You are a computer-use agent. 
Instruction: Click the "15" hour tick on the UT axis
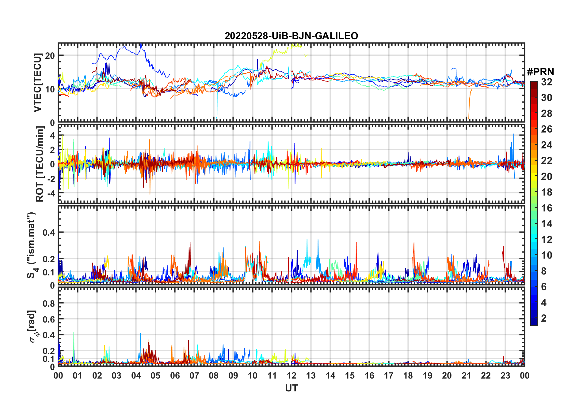pyautogui.click(x=350, y=375)
